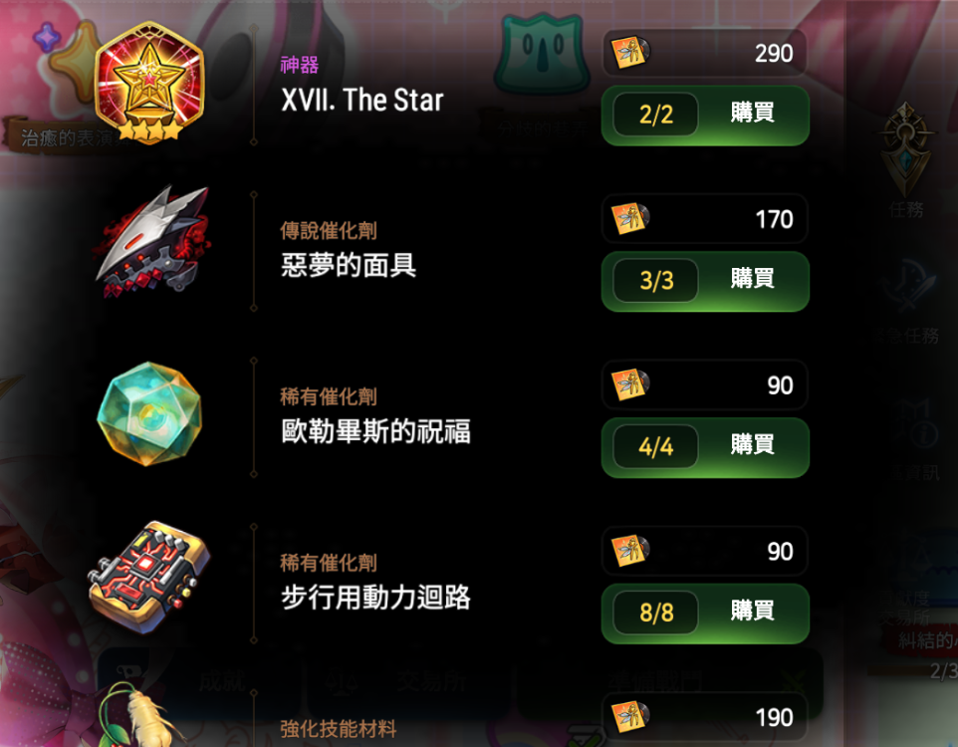Select the 步行用動力迴路 circuit board icon
Viewport: 958px width, 747px height.
point(149,577)
